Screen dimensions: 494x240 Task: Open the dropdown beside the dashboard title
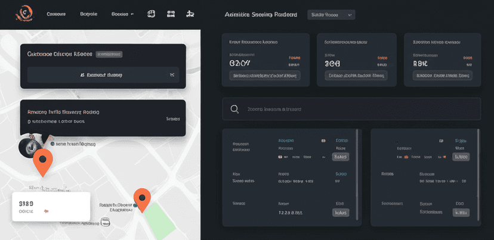pos(331,15)
